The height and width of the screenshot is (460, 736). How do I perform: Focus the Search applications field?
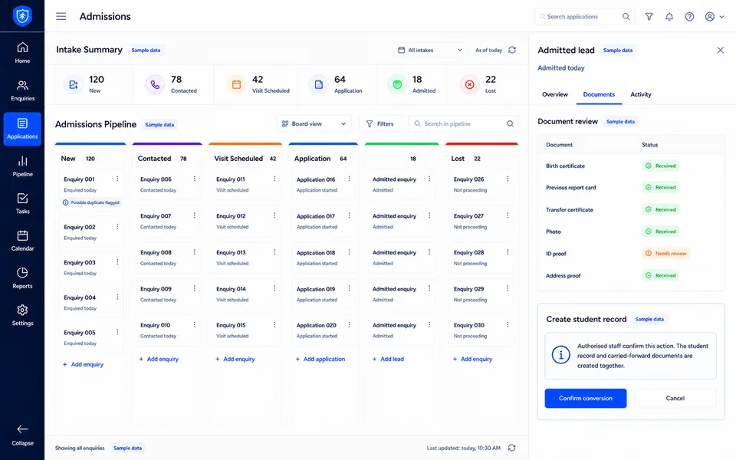[x=584, y=16]
